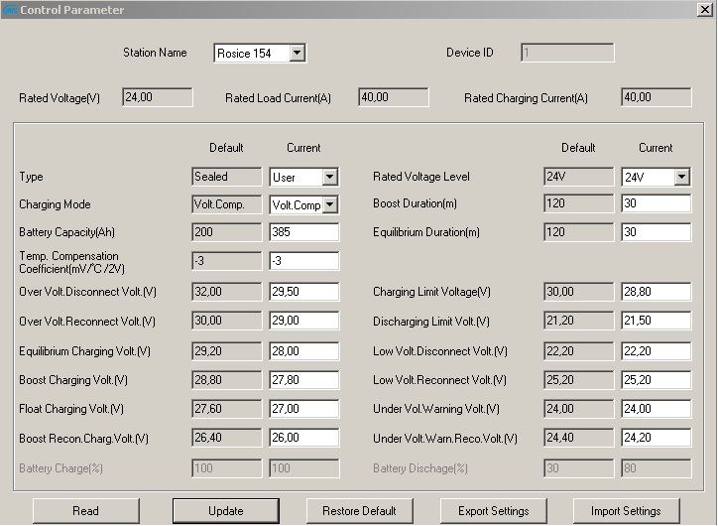Screen dimensions: 718x526
Task: Click current Over Volt. Disconnect Volt. field
Action: [x=303, y=292]
